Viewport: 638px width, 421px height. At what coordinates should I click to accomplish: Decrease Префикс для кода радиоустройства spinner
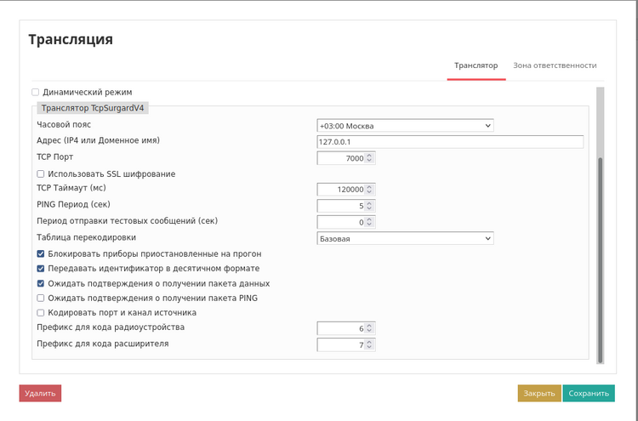click(x=370, y=331)
